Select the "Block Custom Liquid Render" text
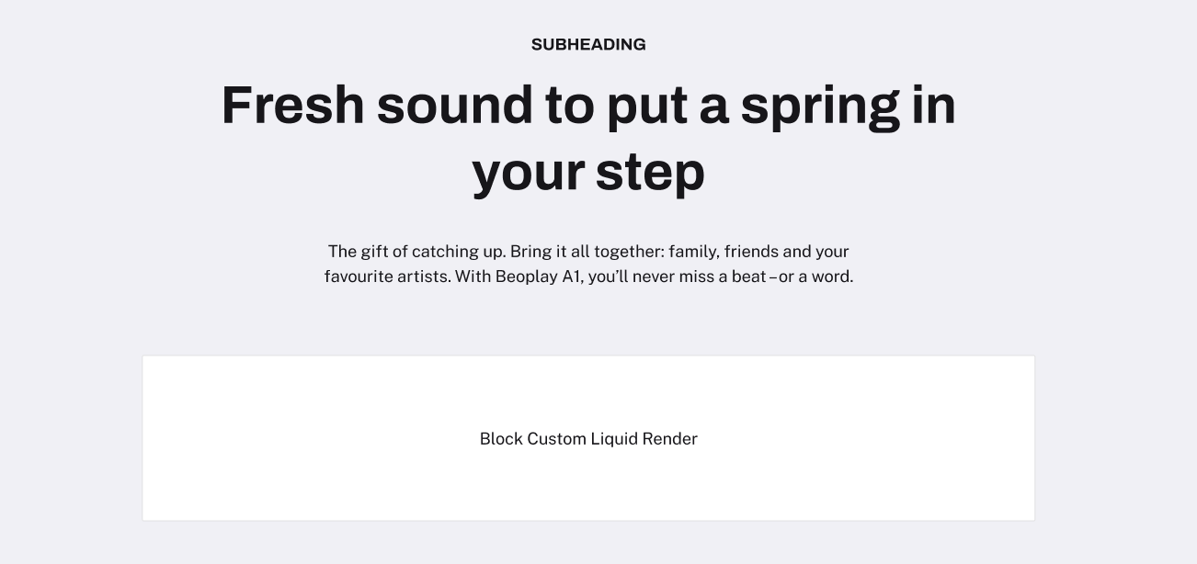 pos(588,439)
